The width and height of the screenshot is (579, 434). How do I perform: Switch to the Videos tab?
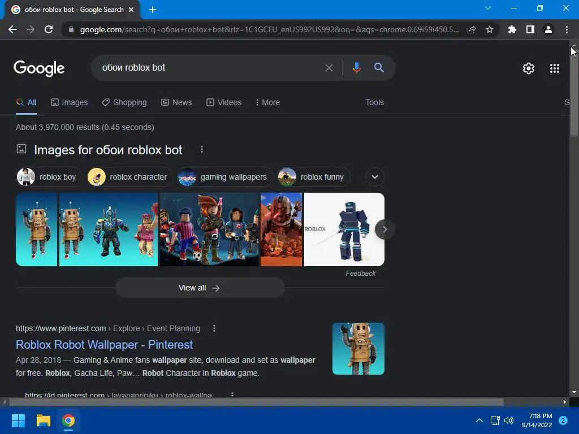tap(224, 103)
